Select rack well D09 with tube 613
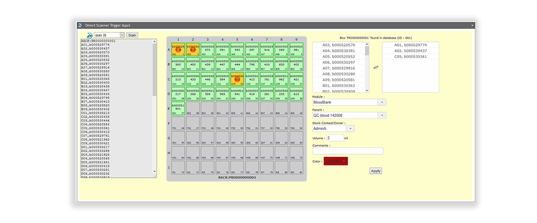The height and width of the screenshot is (223, 537). (x=296, y=93)
